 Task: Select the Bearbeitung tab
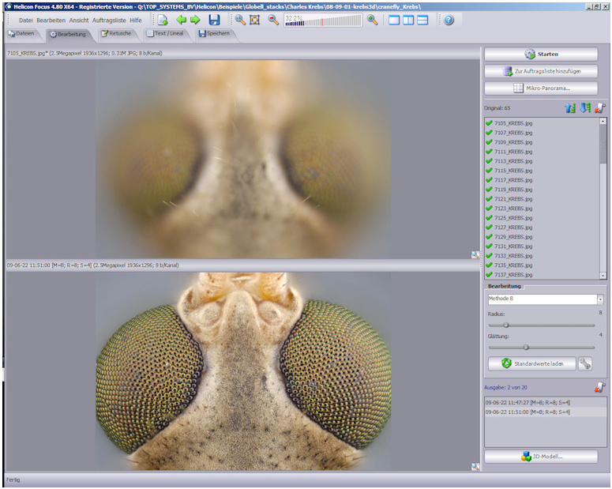coord(69,35)
